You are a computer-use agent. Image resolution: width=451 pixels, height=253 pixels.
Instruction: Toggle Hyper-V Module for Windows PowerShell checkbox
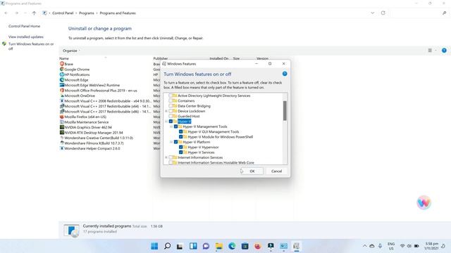click(181, 137)
